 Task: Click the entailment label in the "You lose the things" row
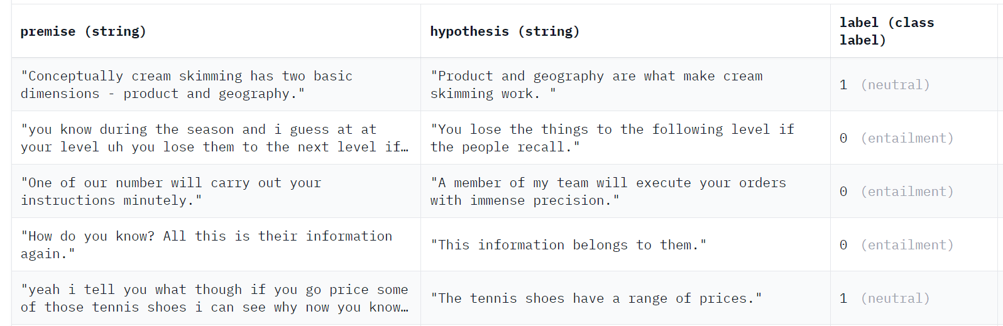907,138
